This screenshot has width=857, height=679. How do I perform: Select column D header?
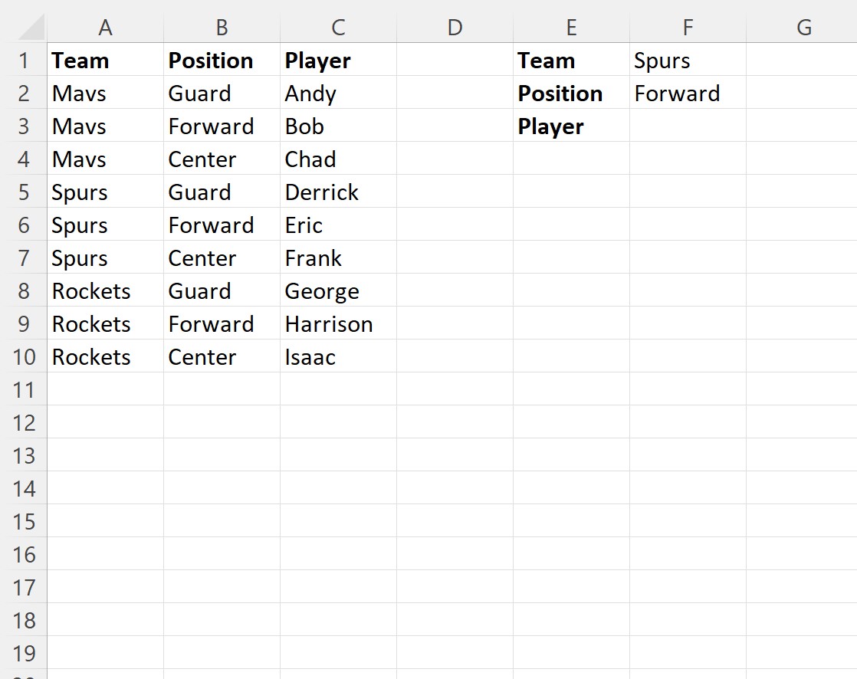pos(455,28)
